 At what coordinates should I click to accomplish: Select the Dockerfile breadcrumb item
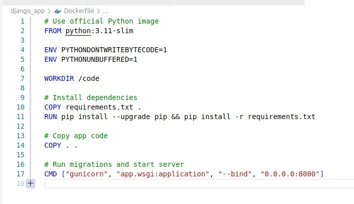pyautogui.click(x=79, y=11)
